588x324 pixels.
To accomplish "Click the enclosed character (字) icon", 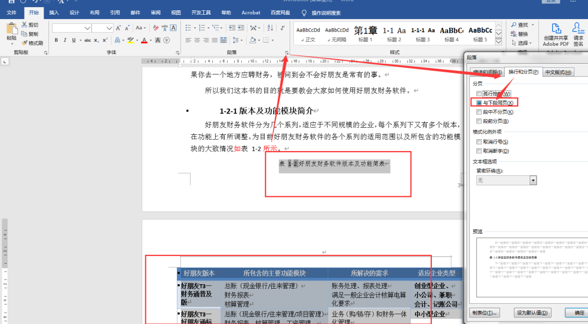I will pyautogui.click(x=167, y=40).
